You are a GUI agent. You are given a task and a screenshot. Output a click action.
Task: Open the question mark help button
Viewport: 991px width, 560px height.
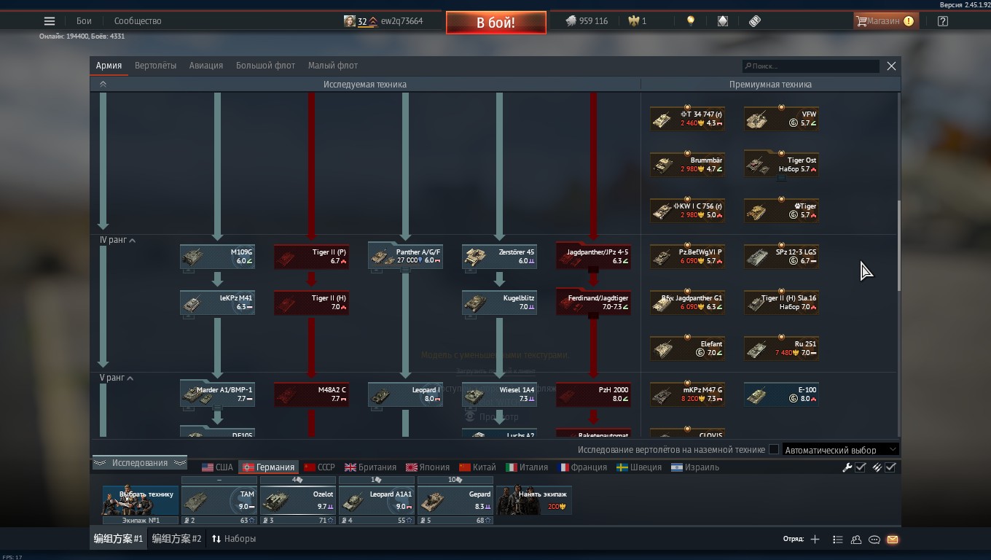(943, 21)
